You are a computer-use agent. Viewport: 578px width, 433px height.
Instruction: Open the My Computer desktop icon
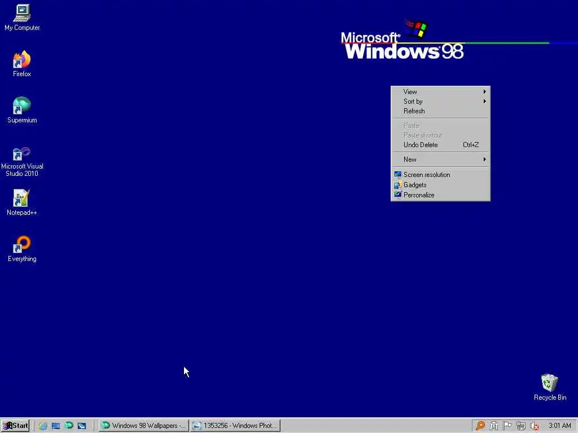click(22, 17)
